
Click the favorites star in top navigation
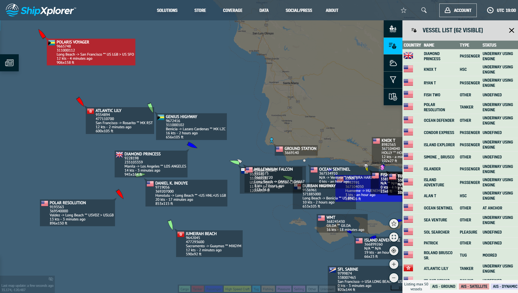[403, 10]
